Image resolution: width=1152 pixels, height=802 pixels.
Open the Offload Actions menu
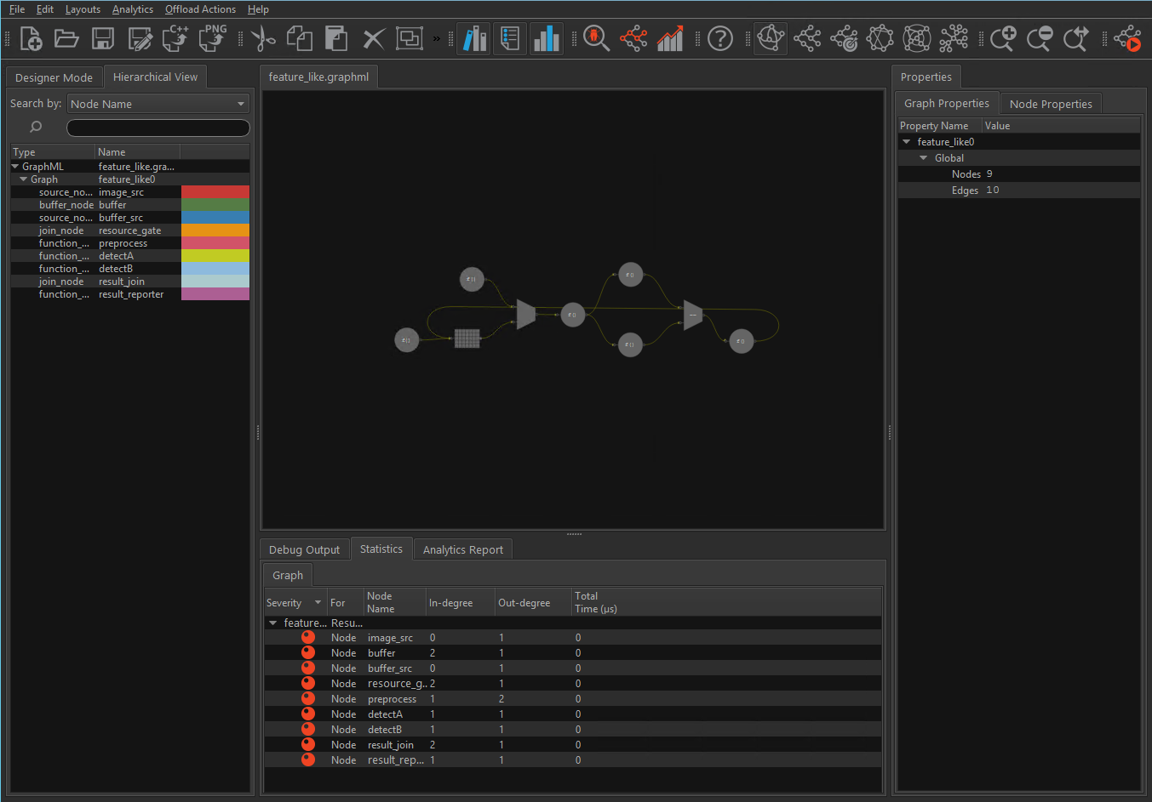(200, 9)
